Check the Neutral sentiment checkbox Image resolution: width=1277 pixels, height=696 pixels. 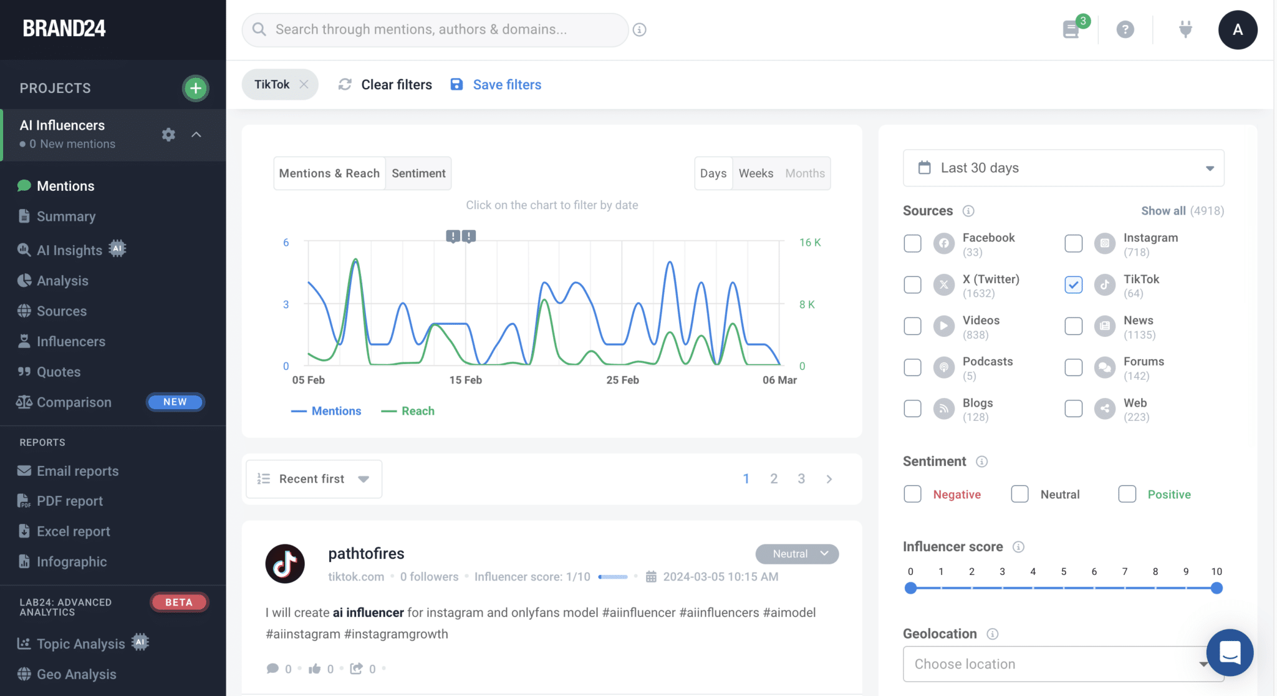pyautogui.click(x=1019, y=494)
